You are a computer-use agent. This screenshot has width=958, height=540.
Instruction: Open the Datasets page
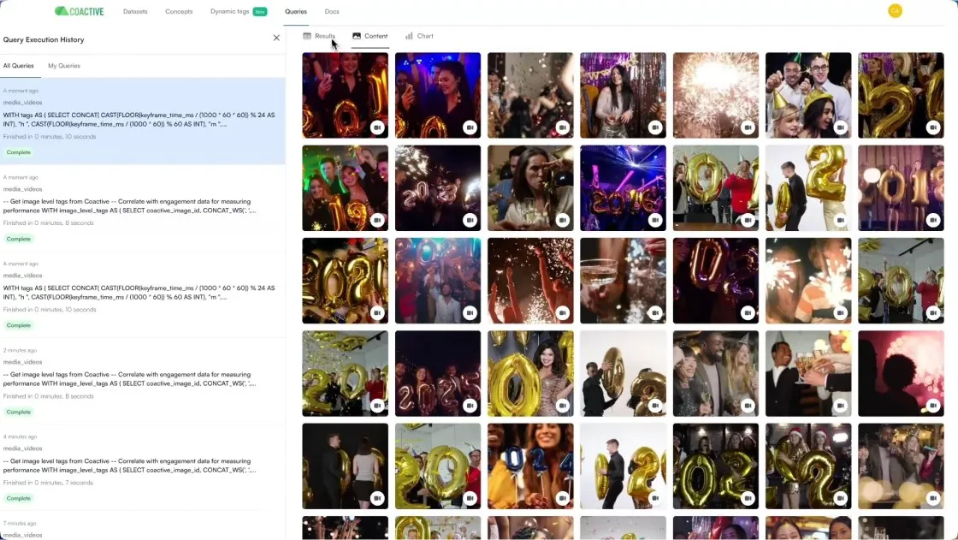(135, 12)
